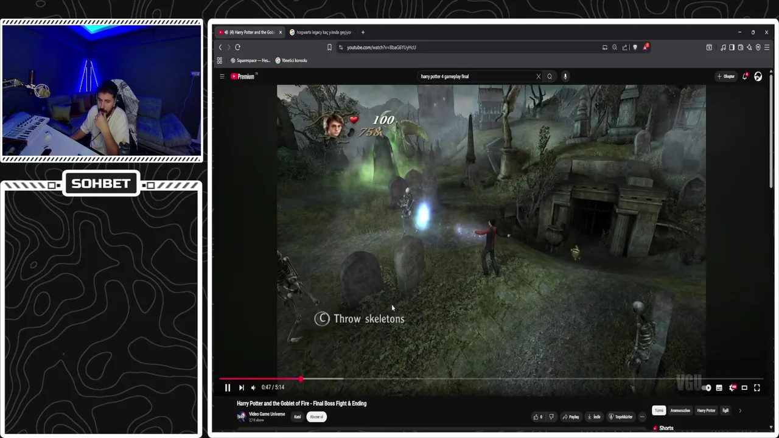Reload the page

click(238, 47)
